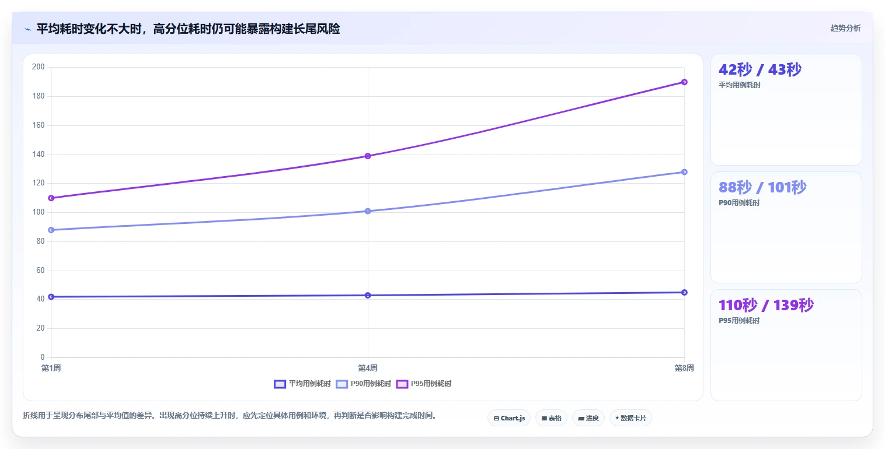
Task: Toggle the P90用例耗时 legend color box
Action: tap(342, 384)
